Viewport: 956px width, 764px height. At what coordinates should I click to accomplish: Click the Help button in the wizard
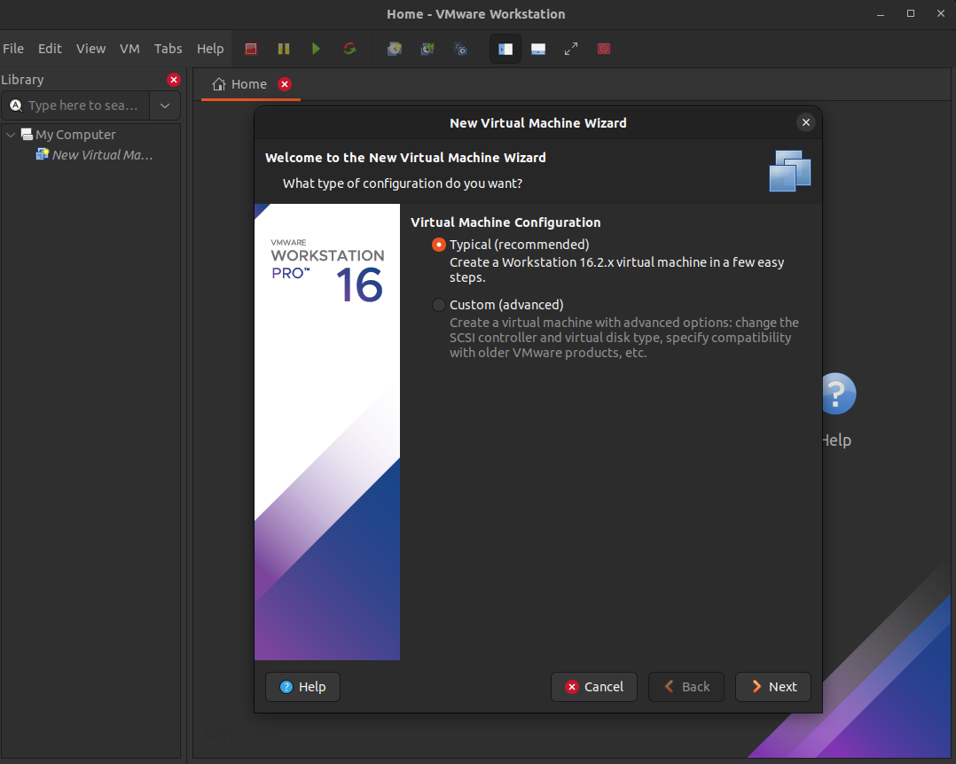click(x=303, y=687)
